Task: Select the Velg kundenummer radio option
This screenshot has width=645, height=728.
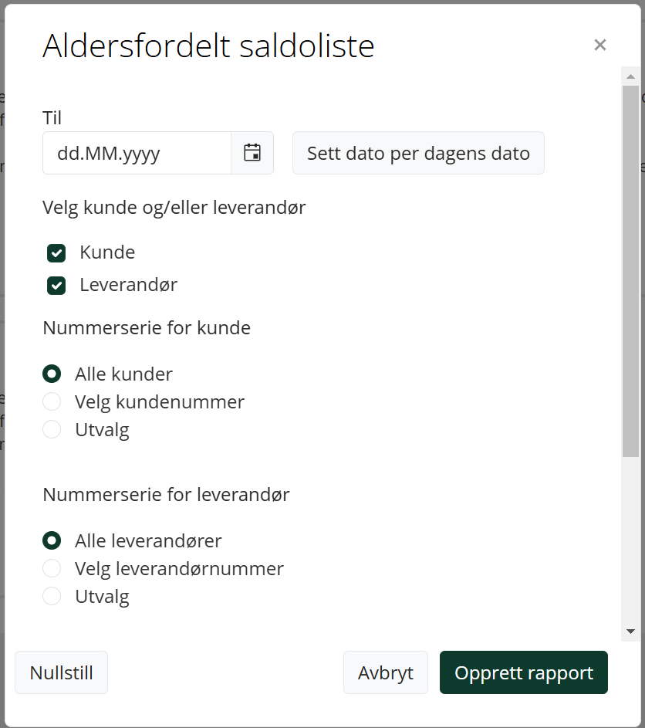Action: coord(52,401)
